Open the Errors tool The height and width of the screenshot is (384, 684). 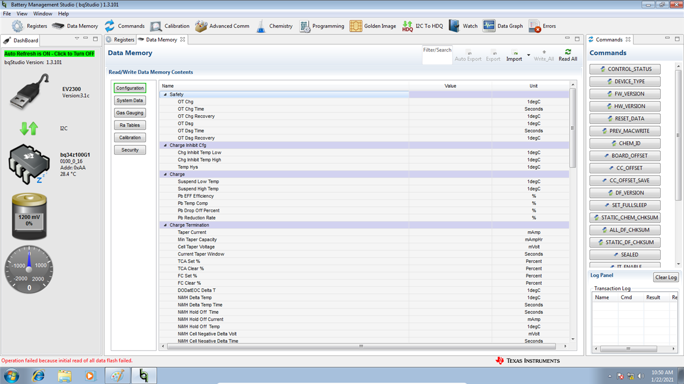(534, 26)
